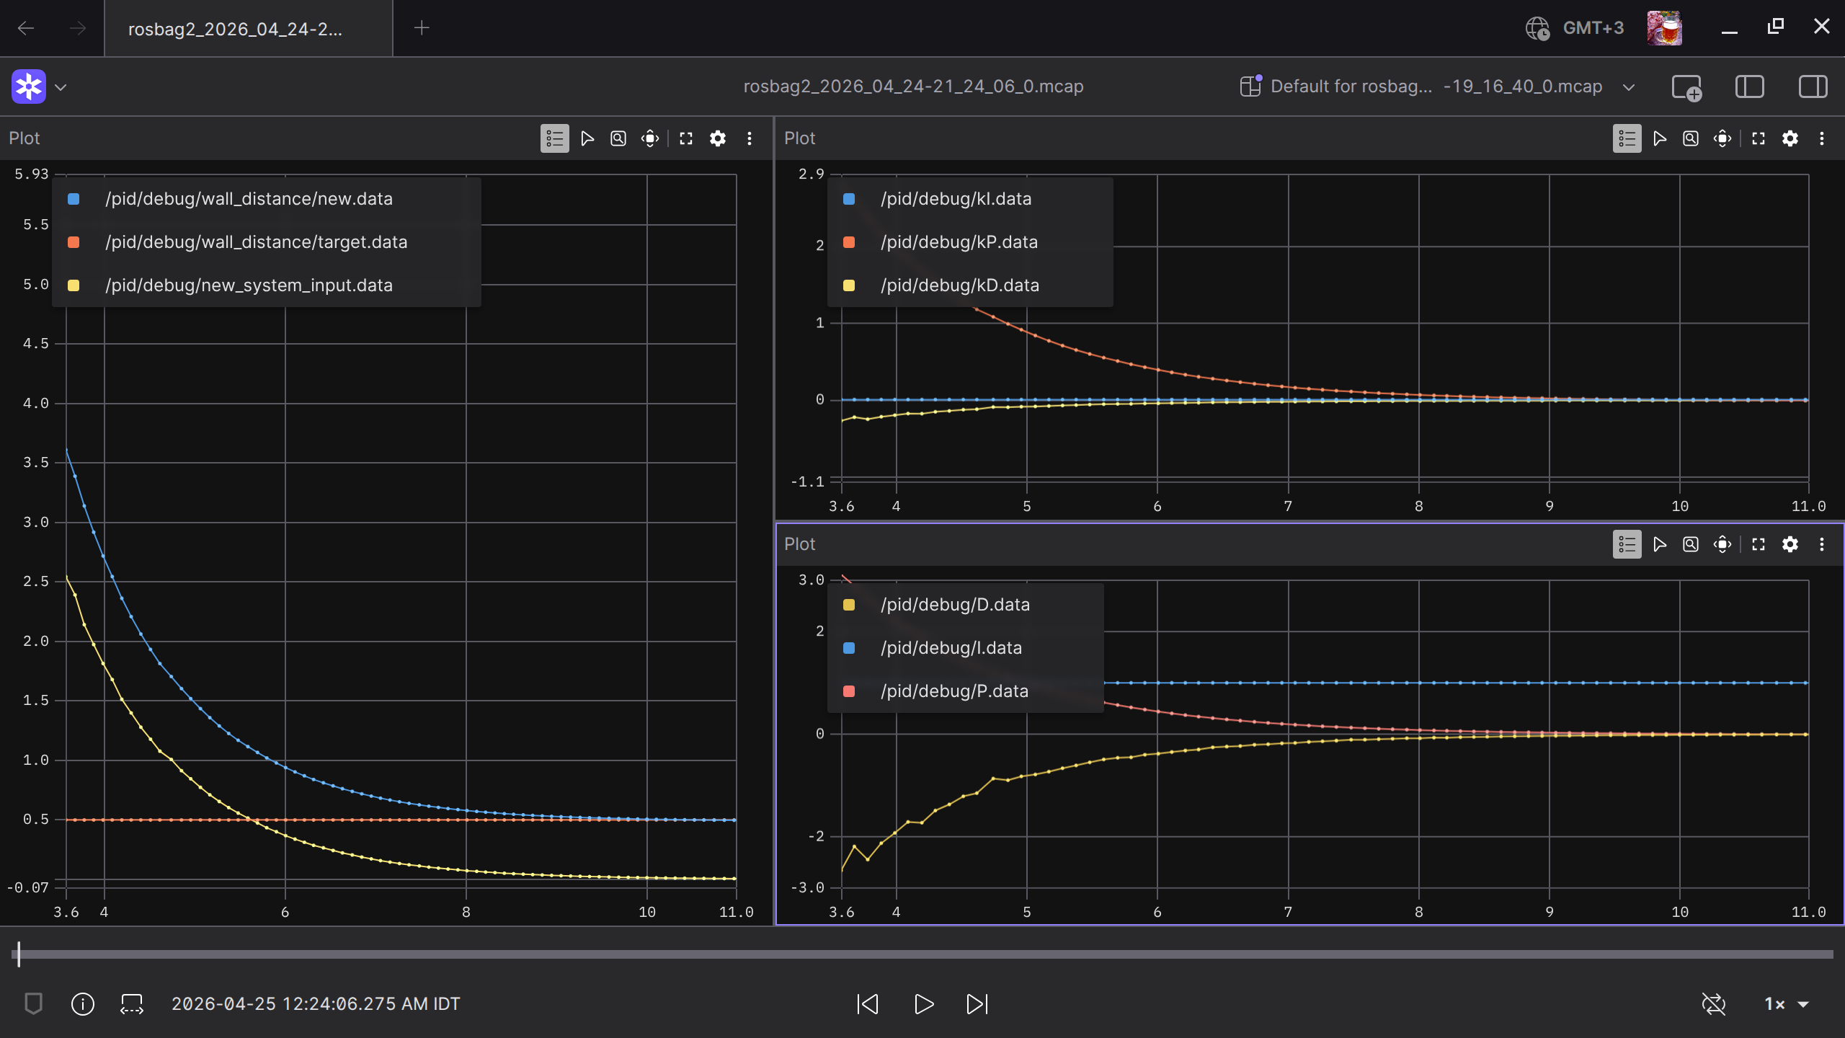Click the blue swatch for /pid/debug/kI.data
The height and width of the screenshot is (1038, 1845).
(x=849, y=198)
